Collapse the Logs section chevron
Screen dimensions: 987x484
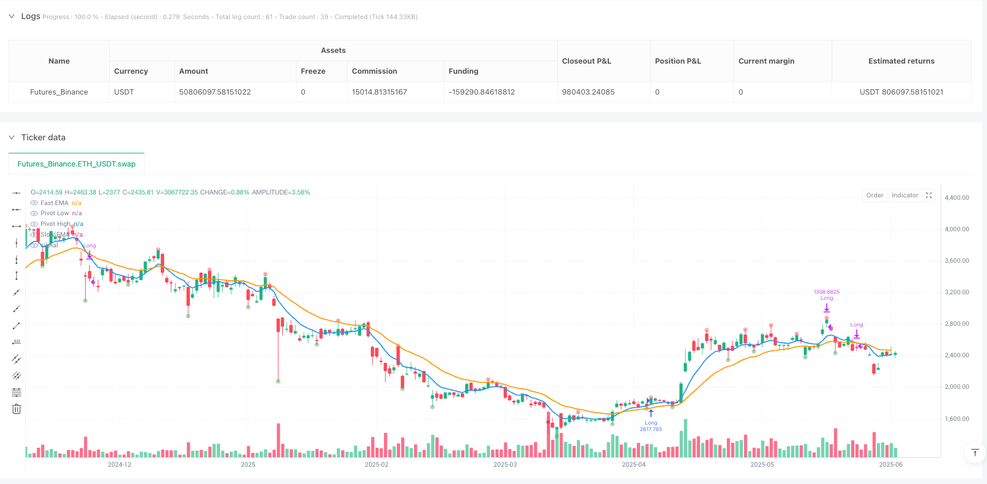11,17
